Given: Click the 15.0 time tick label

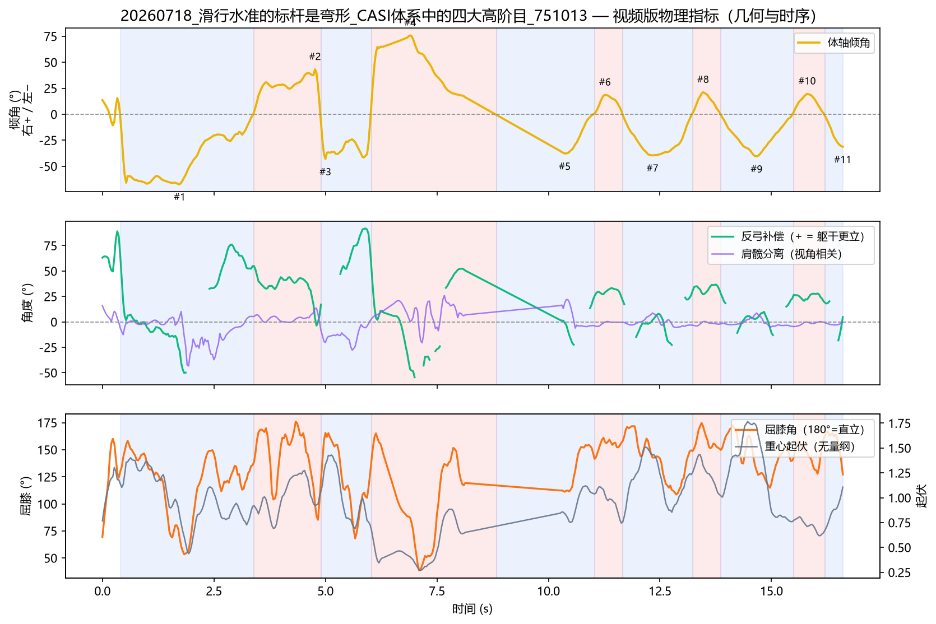Looking at the screenshot, I should [x=771, y=592].
